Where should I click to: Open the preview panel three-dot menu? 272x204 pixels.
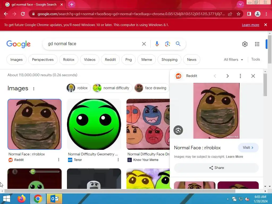pyautogui.click(x=240, y=76)
